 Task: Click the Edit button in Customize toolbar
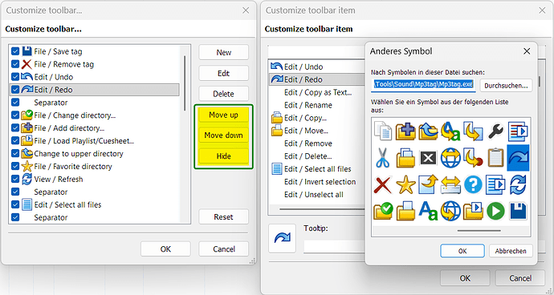(224, 73)
